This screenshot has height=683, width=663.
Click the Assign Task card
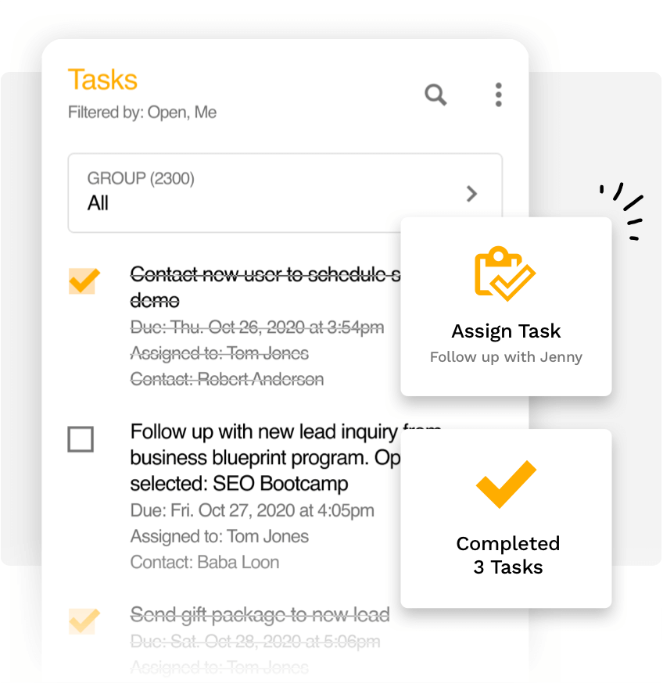505,306
